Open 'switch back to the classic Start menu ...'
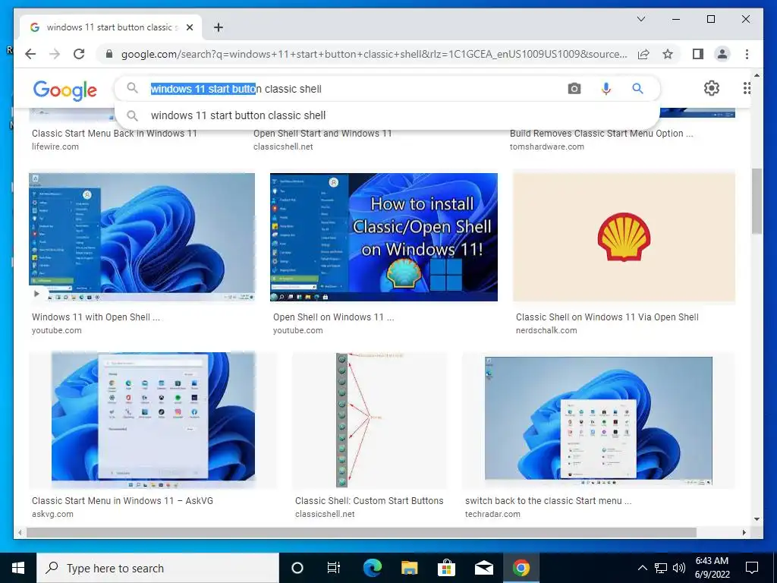The height and width of the screenshot is (583, 777). point(548,501)
